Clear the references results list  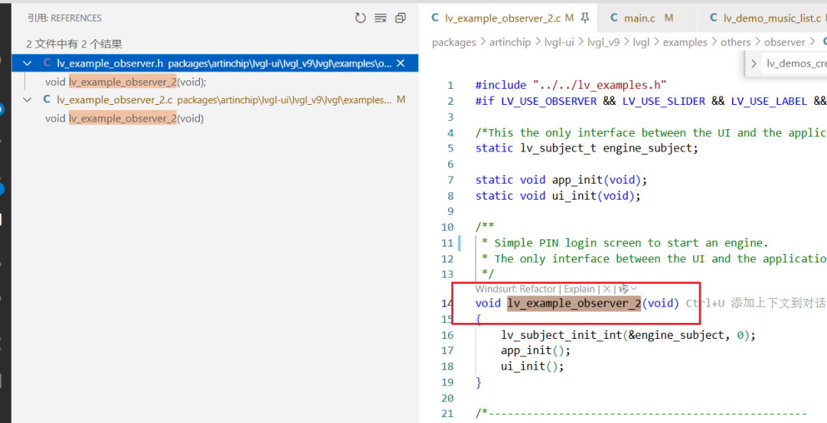[381, 18]
